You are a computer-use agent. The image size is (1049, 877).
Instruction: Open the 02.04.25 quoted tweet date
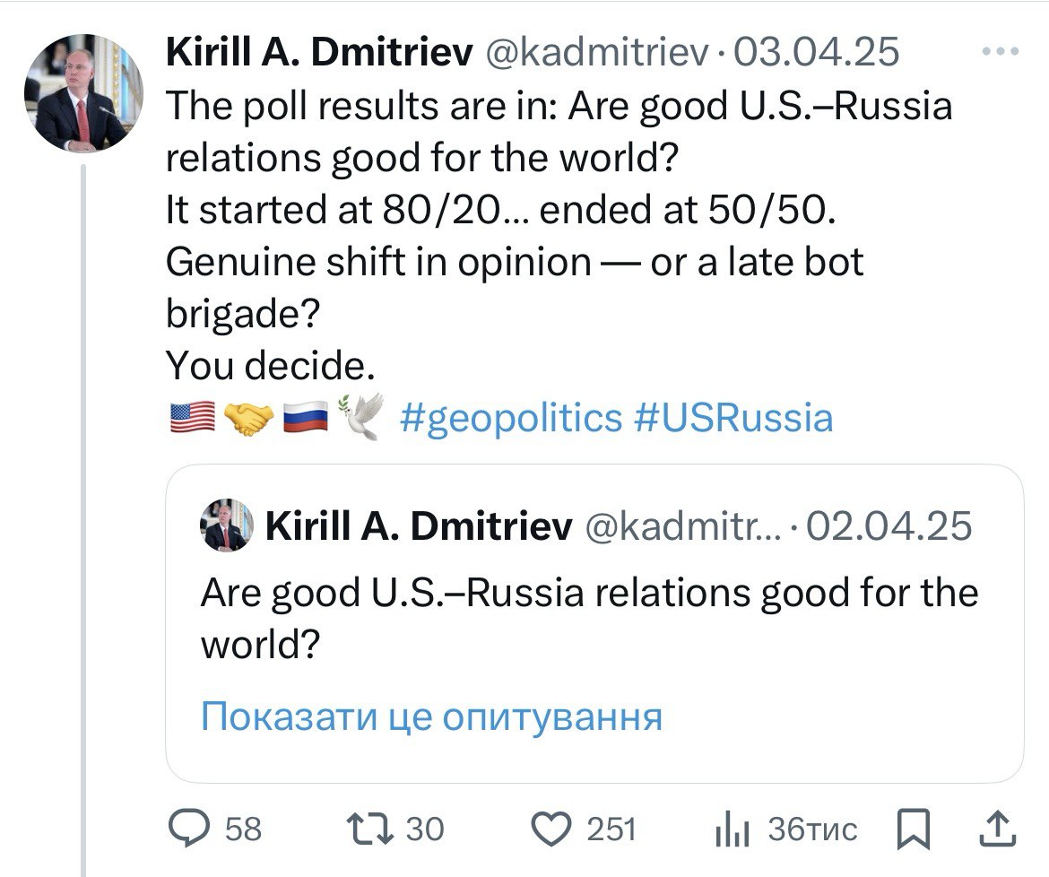click(x=889, y=526)
